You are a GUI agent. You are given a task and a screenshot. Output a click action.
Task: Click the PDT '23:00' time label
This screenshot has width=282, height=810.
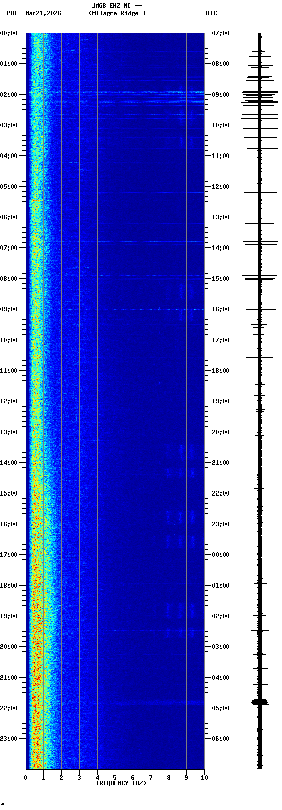(x=9, y=739)
